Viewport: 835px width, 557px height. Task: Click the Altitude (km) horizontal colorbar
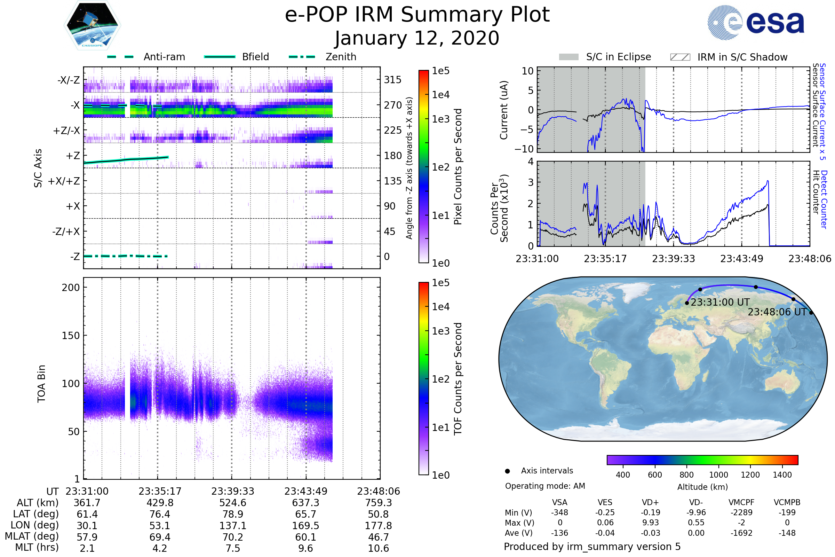(702, 460)
